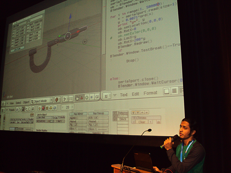The height and width of the screenshot is (173, 231).
Task: Open World buttons globe icon
Action: click(x=55, y=108)
